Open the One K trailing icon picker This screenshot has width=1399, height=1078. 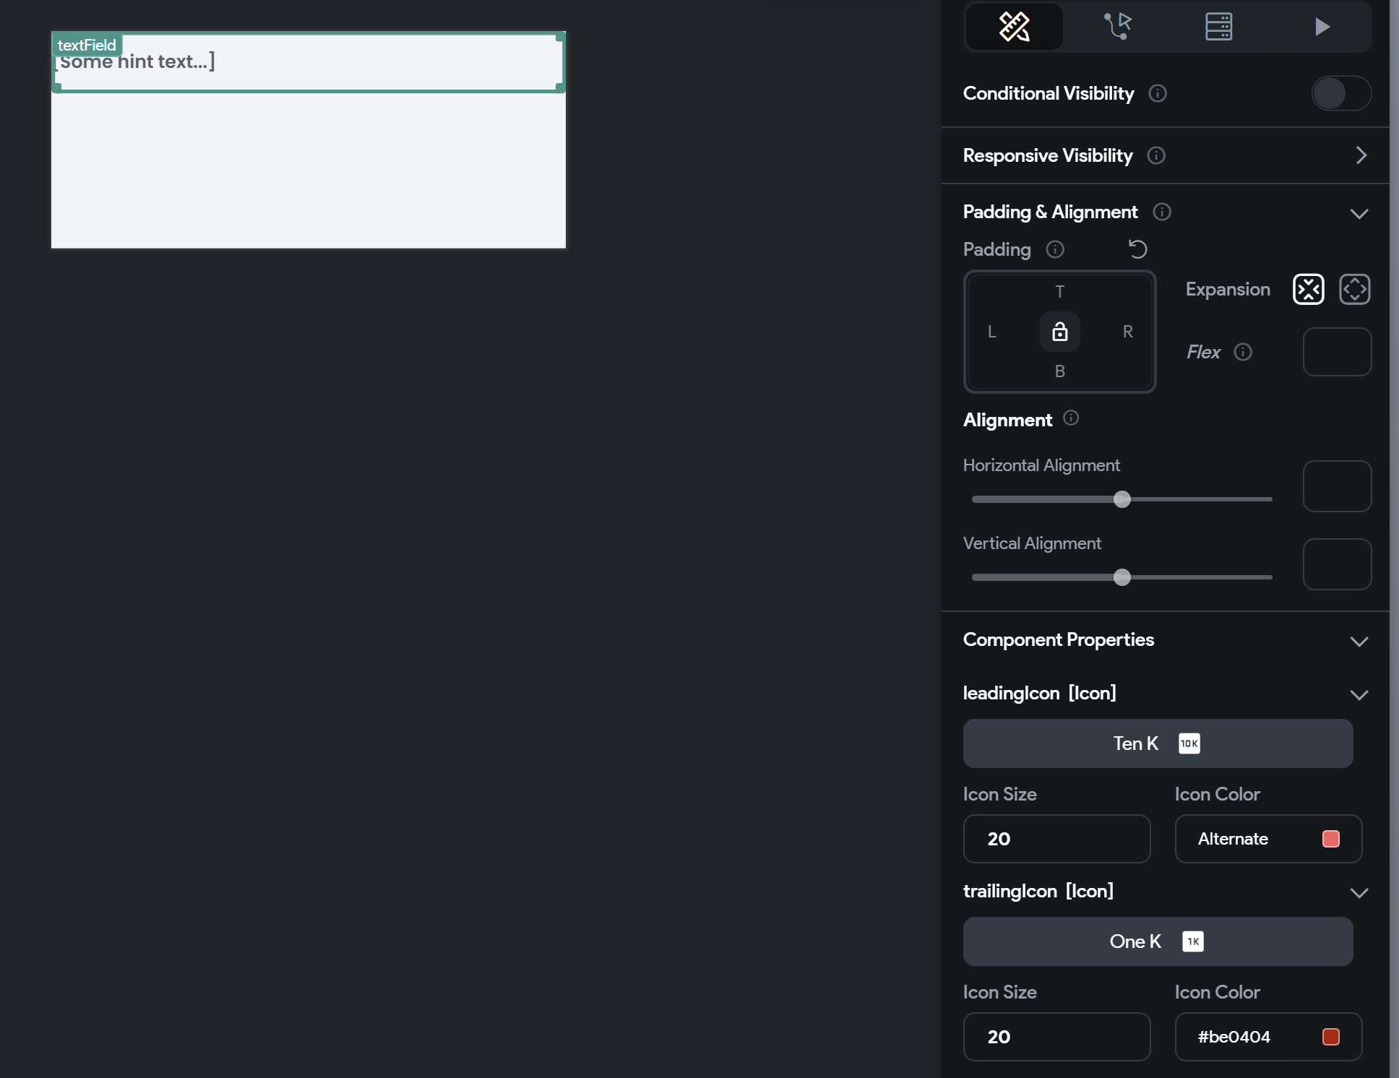(1157, 941)
